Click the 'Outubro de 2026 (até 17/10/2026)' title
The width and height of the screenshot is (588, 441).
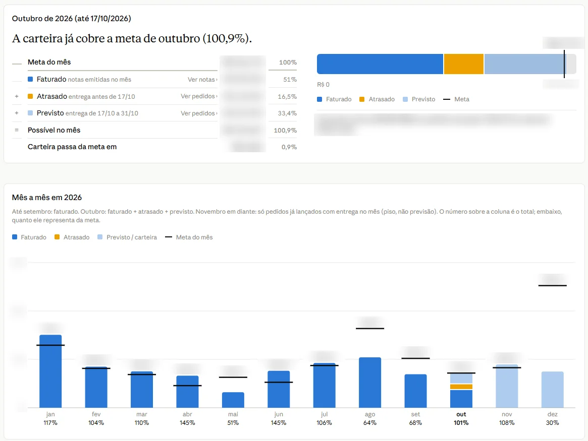tap(72, 18)
